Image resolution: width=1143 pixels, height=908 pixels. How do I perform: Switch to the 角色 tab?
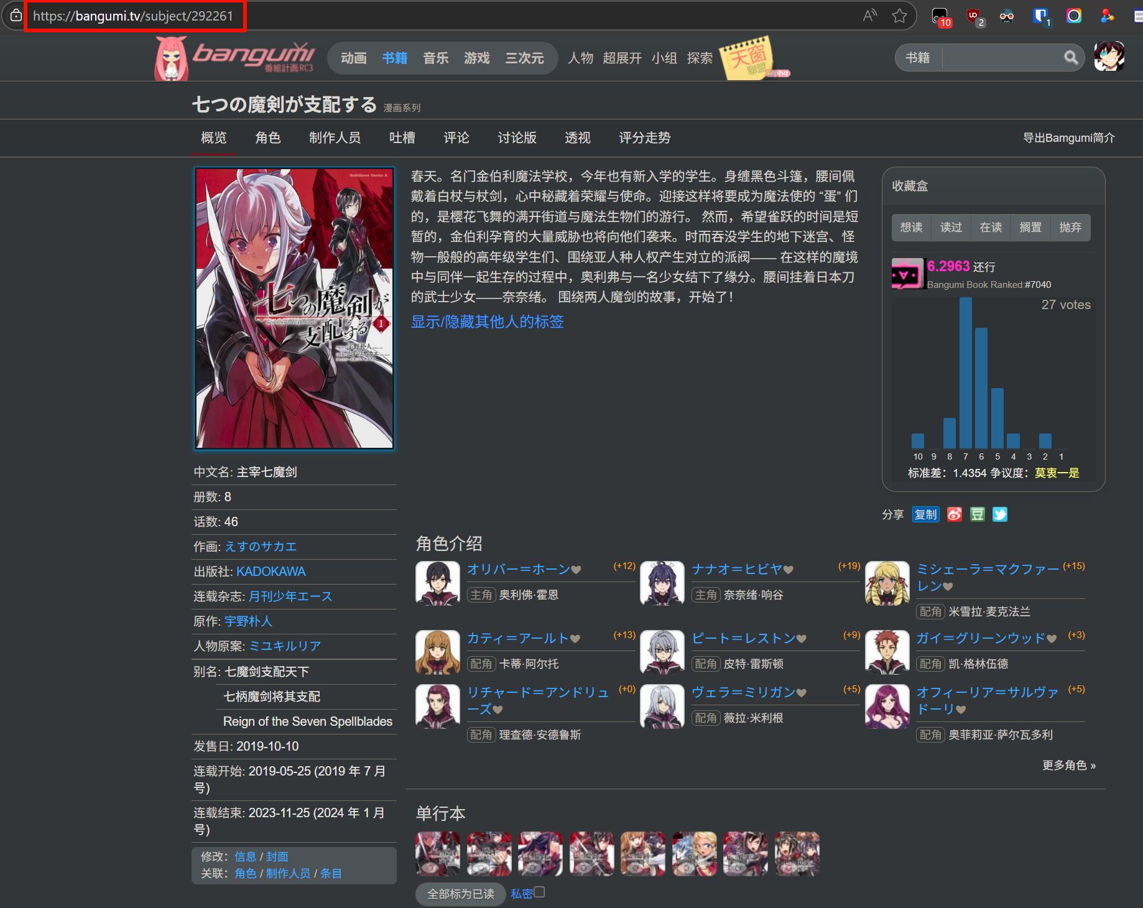click(268, 137)
